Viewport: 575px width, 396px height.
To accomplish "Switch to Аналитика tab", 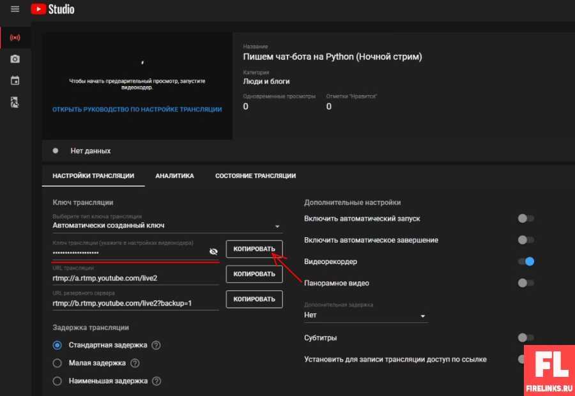I will 174,176.
